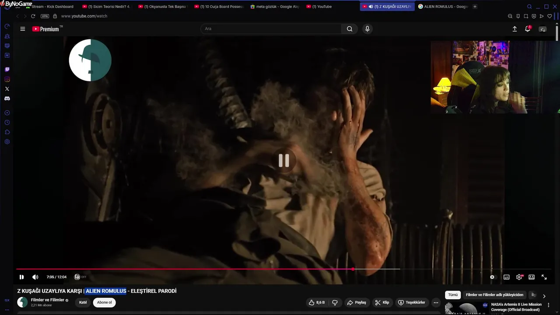This screenshot has height=315, width=560.
Task: Open more actions three-dot menu
Action: click(x=436, y=302)
